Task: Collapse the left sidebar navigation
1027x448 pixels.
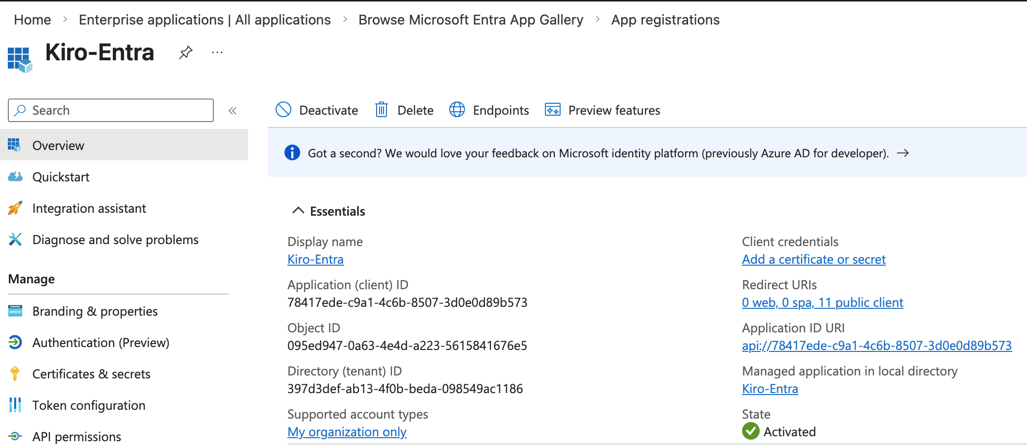Action: point(232,111)
